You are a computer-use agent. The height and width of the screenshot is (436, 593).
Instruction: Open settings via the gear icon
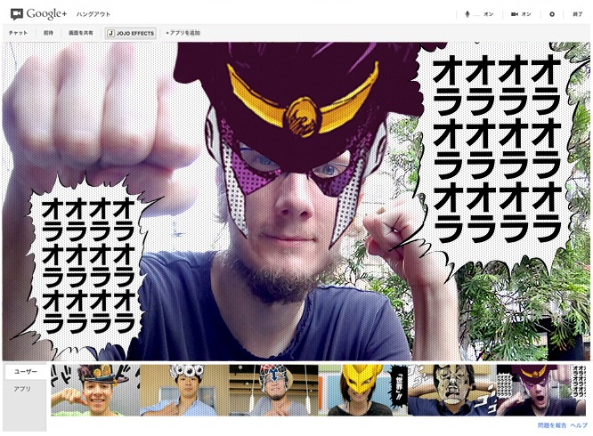tap(552, 14)
